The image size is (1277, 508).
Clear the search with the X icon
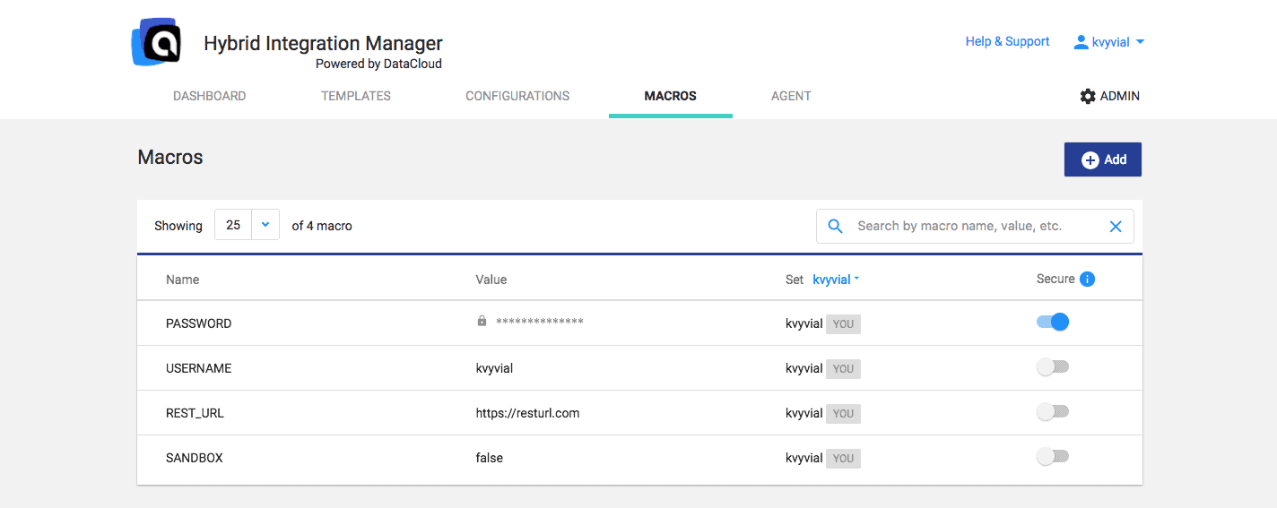[x=1116, y=227]
